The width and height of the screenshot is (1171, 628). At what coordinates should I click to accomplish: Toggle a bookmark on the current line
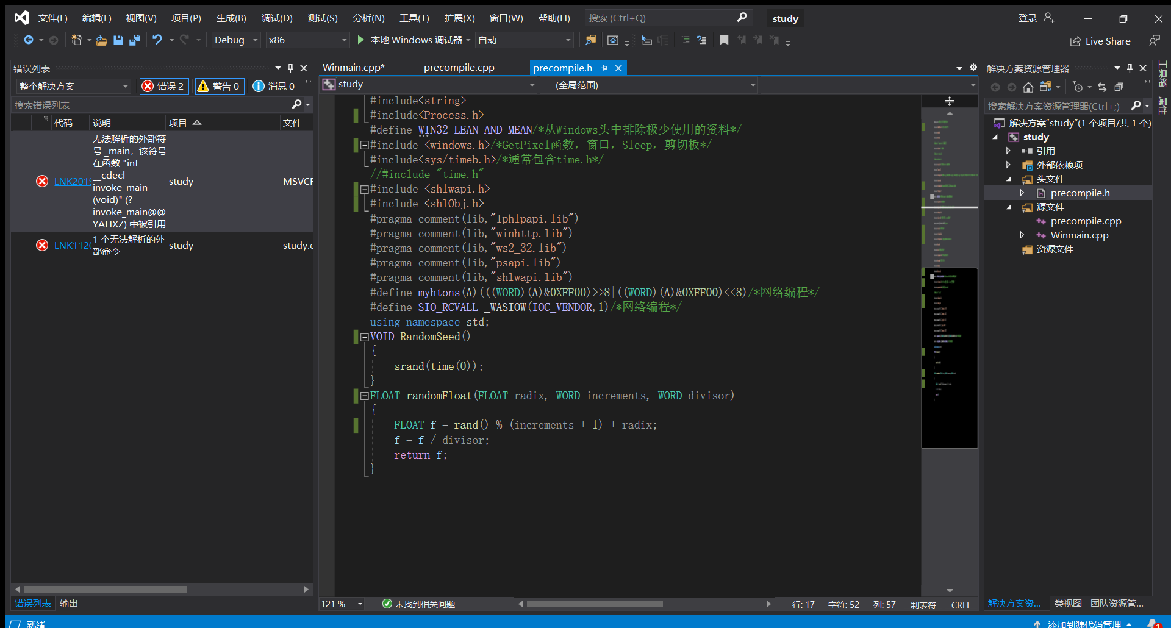[724, 40]
